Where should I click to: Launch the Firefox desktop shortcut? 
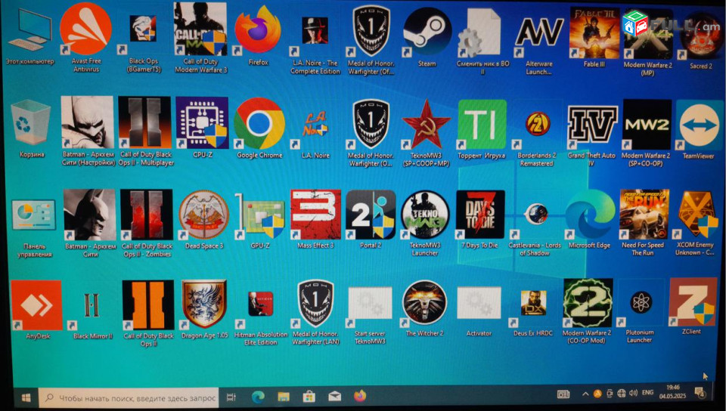[258, 29]
